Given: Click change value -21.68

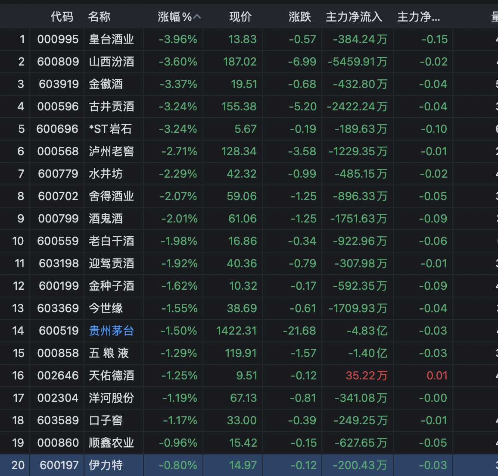Looking at the screenshot, I should (299, 331).
